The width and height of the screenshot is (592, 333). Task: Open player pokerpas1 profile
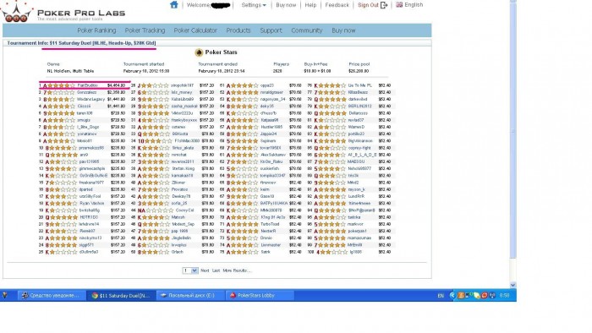pyautogui.click(x=357, y=232)
